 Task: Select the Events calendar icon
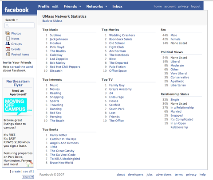point(8,49)
